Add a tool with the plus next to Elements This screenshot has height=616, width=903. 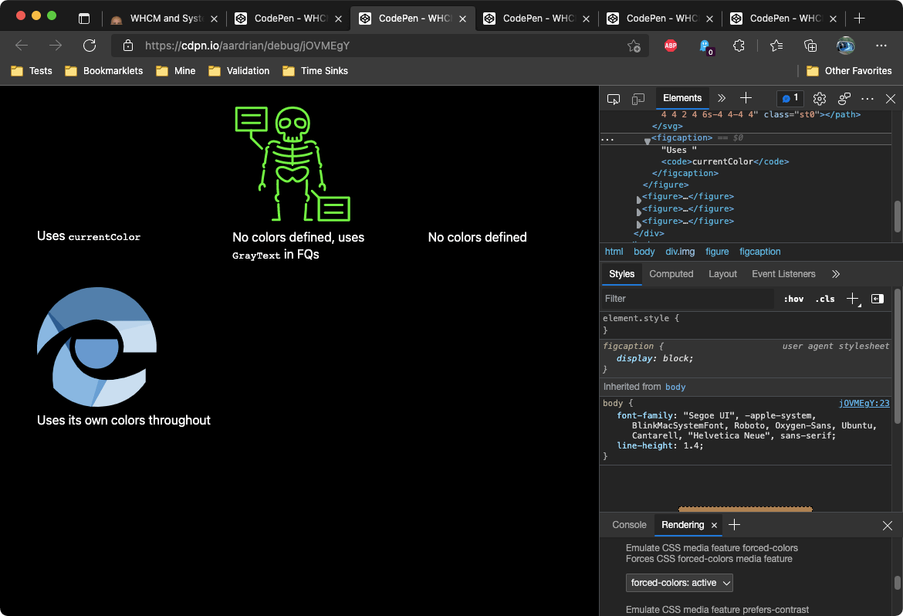(x=746, y=98)
